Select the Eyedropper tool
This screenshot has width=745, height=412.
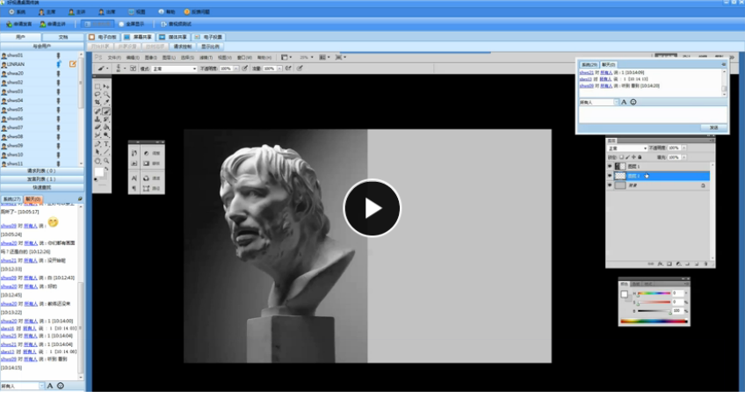tap(106, 102)
